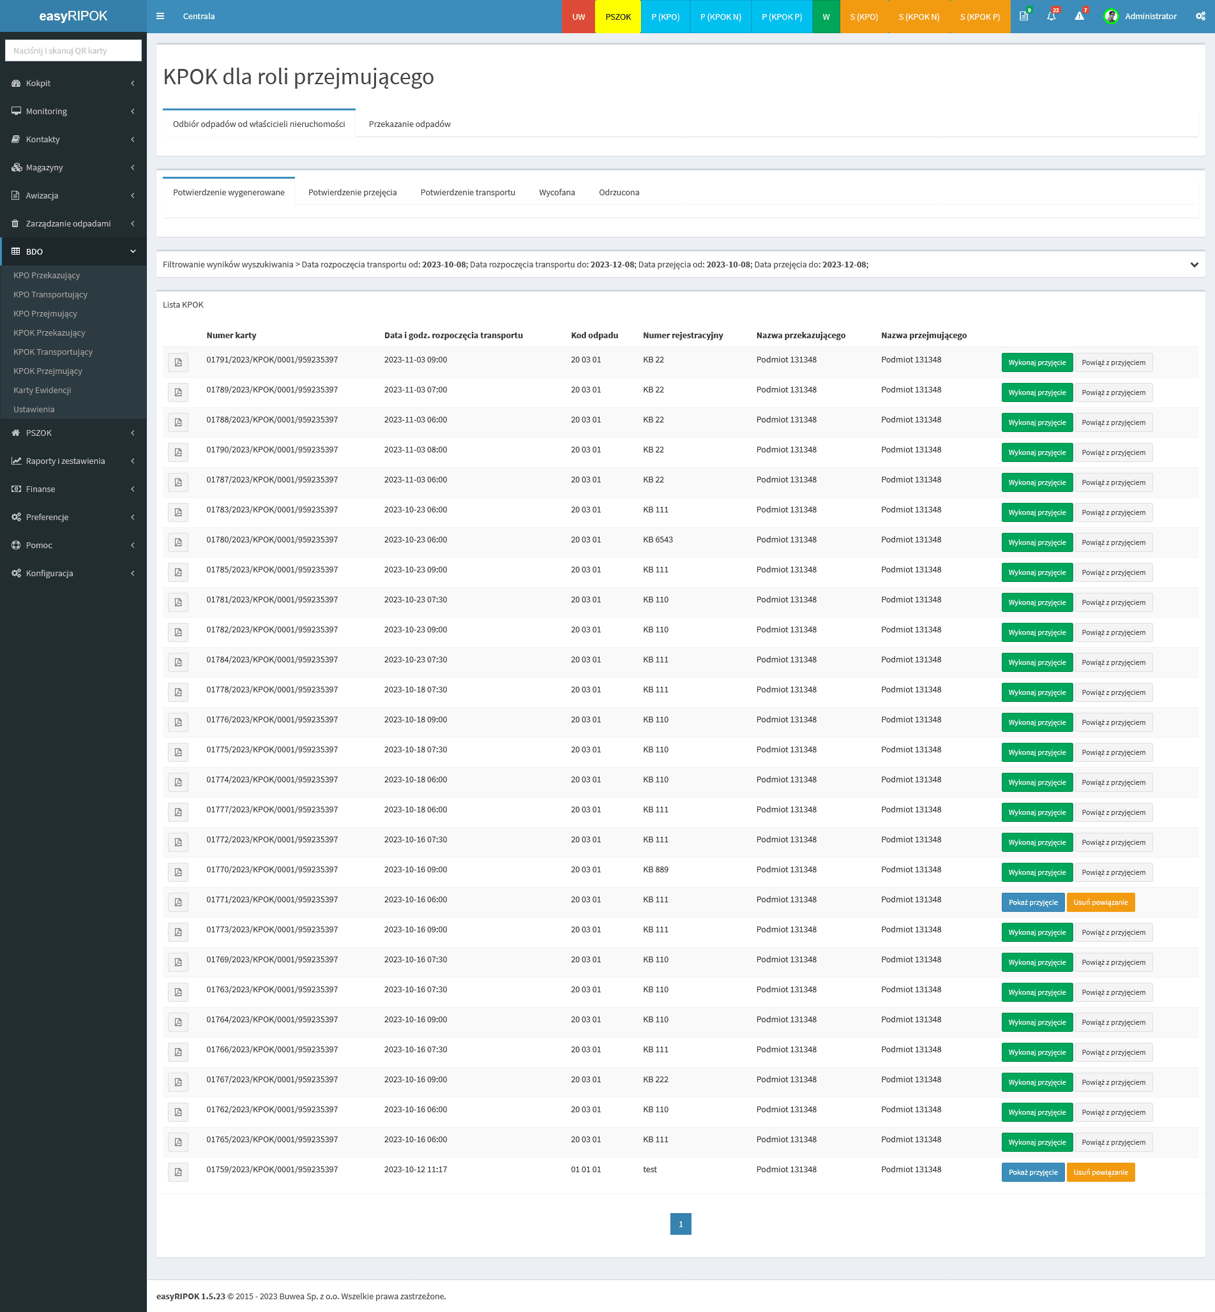Click Usuń powiązanie for card 01759/2023

[1101, 1172]
